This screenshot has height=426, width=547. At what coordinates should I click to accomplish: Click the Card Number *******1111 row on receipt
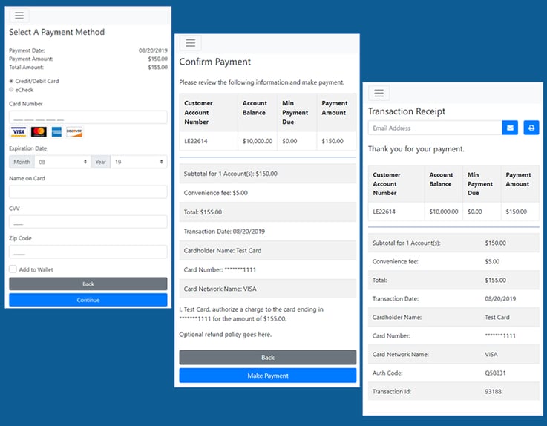(x=453, y=335)
